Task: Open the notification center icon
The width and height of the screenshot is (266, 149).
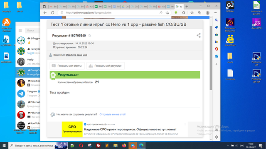Action: [x=261, y=145]
